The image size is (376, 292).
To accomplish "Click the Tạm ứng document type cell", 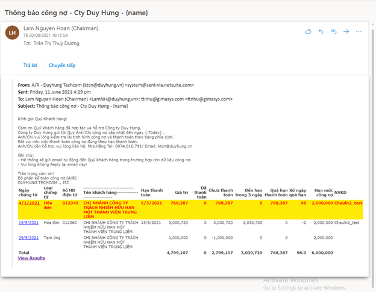I will click(x=52, y=238).
